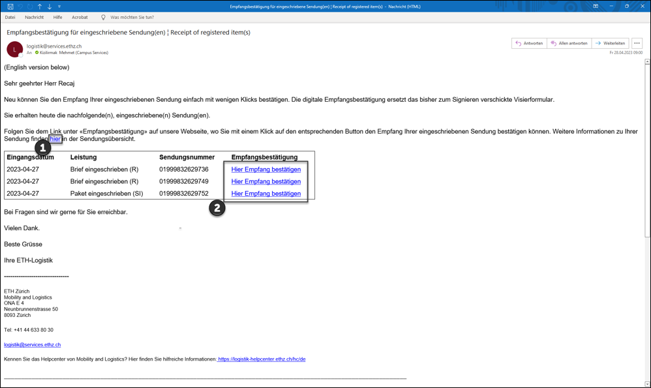Go to the next item with the down arrow

(x=50, y=7)
